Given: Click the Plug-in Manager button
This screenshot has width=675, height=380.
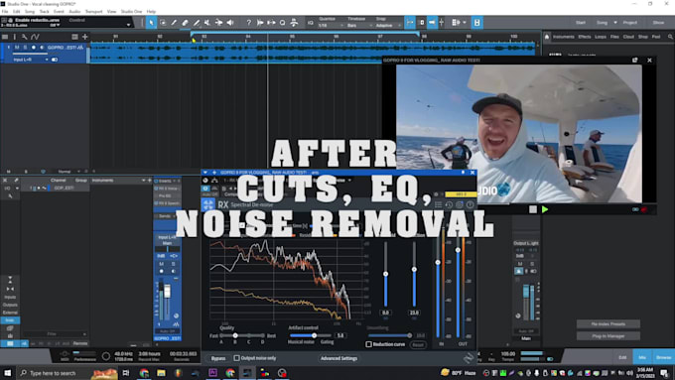Looking at the screenshot, I should (x=608, y=336).
